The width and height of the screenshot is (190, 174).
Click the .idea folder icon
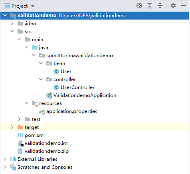pos(20,24)
